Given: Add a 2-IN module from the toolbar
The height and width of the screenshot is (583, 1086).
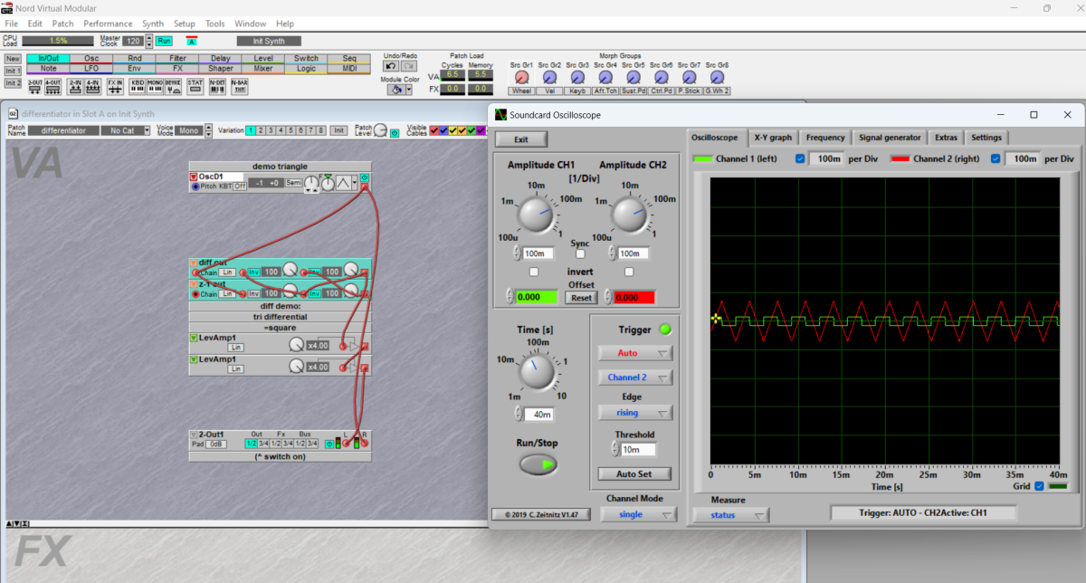Looking at the screenshot, I should pyautogui.click(x=76, y=86).
